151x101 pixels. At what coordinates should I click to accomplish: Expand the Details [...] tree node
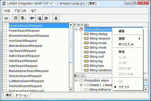[81, 85]
